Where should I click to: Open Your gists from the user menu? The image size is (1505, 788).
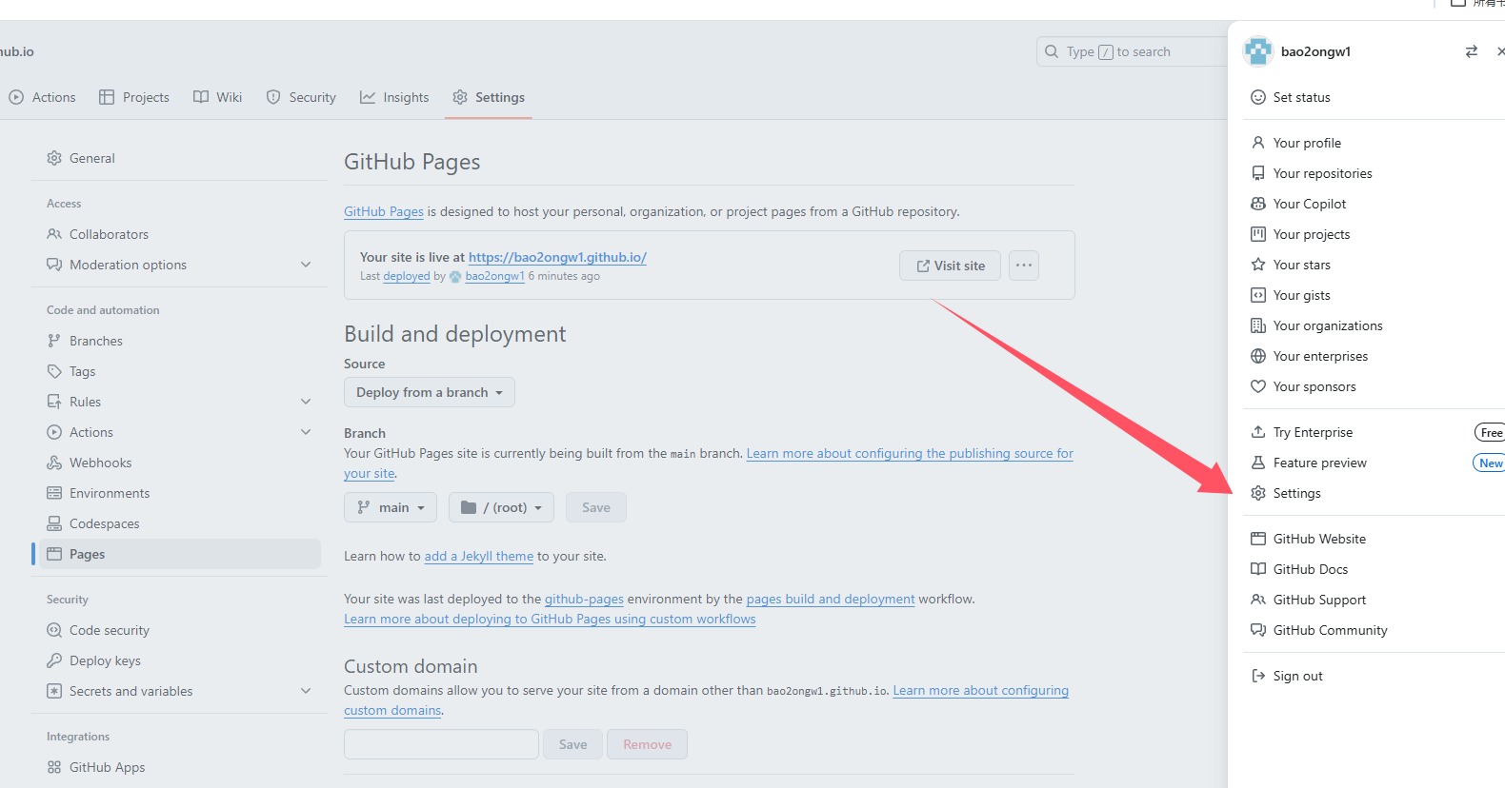(x=1301, y=295)
